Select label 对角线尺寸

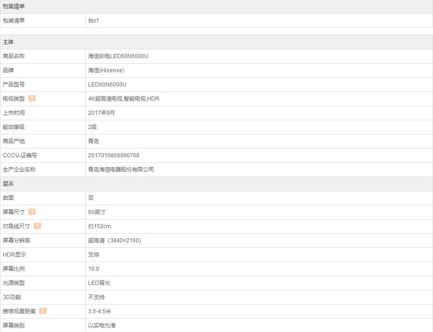coord(16,226)
